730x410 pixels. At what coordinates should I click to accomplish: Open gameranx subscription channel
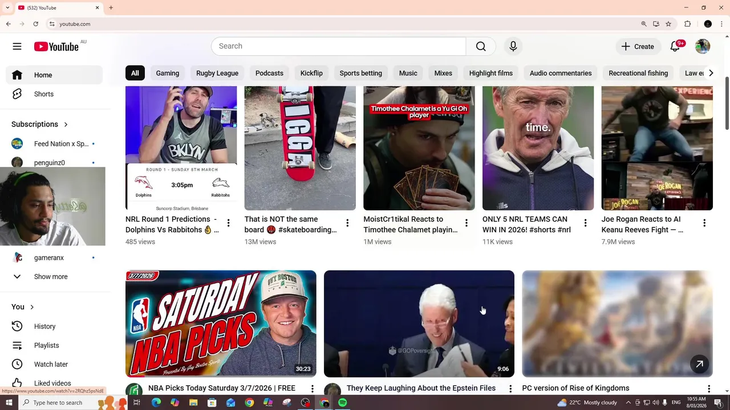[x=54, y=257]
